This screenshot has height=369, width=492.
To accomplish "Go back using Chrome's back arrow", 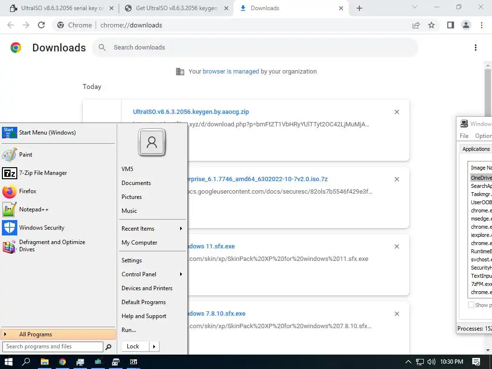I will click(11, 25).
